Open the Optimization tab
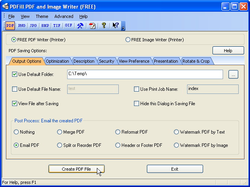Screen dimensions: 250x187 57,61
